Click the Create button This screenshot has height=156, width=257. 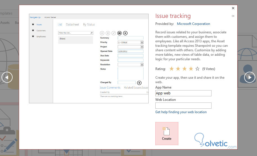pyautogui.click(x=167, y=134)
